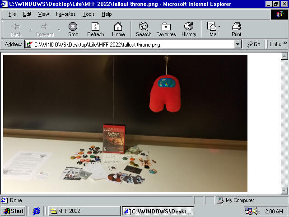The height and width of the screenshot is (217, 289).
Task: Open the File menu
Action: [12, 14]
